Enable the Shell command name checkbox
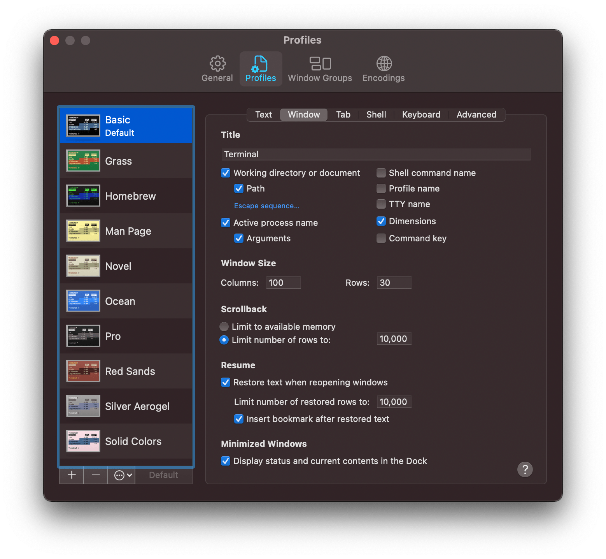Image resolution: width=606 pixels, height=559 pixels. point(381,172)
